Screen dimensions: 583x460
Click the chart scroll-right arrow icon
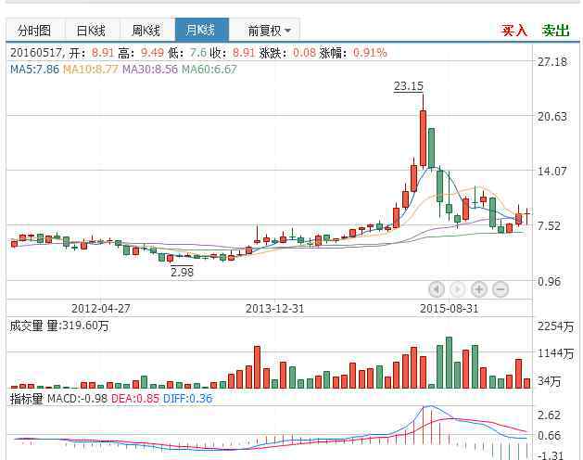(458, 289)
